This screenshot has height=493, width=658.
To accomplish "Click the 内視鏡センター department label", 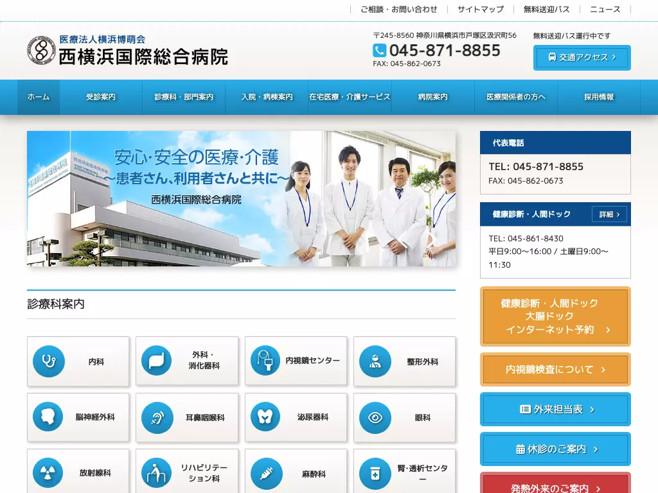I will point(313,361).
